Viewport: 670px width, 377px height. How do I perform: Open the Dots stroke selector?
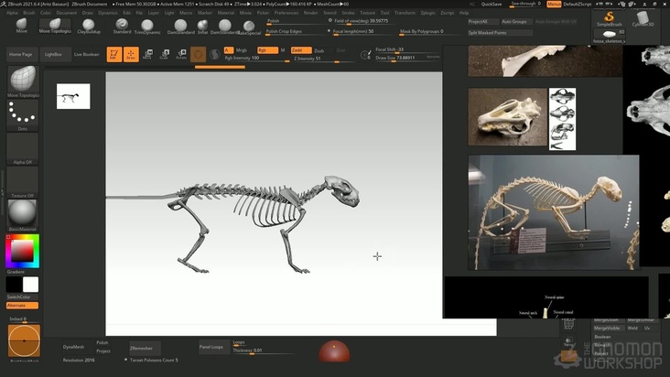point(23,115)
